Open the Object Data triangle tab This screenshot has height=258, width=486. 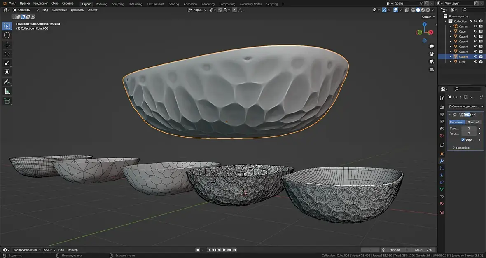[442, 189]
